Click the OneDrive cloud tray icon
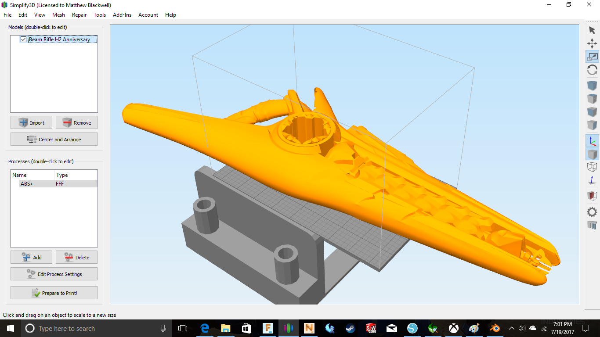Screen dimensions: 600x337 533,328
